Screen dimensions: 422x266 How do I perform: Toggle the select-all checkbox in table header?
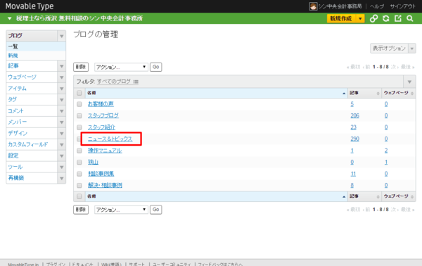[x=79, y=93]
